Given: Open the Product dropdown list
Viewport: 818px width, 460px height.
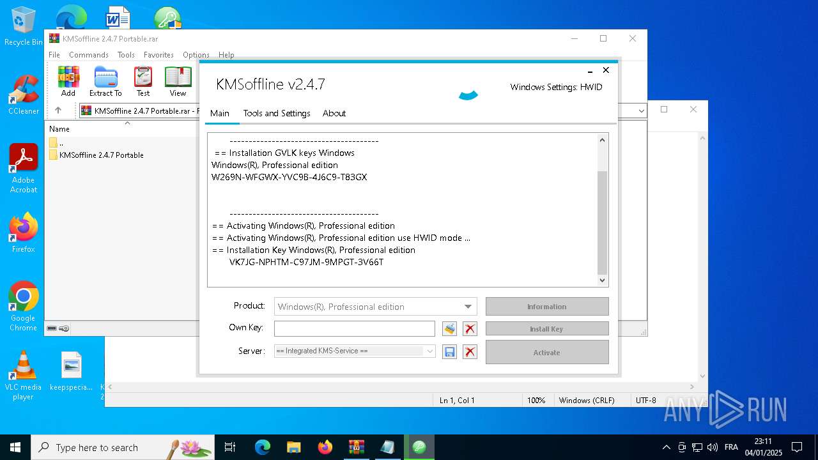Looking at the screenshot, I should [468, 307].
